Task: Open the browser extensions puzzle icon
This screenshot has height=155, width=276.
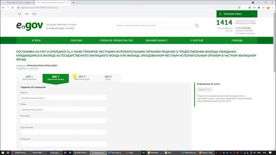Action: [x=259, y=8]
